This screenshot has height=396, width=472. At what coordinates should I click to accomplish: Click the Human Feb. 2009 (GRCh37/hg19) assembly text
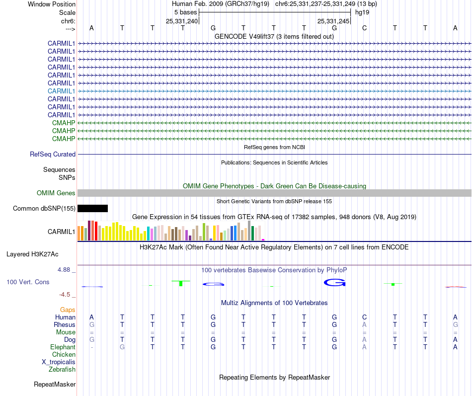[x=220, y=4]
